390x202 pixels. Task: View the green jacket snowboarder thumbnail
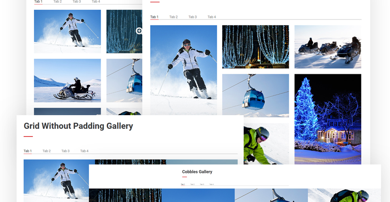266,143
